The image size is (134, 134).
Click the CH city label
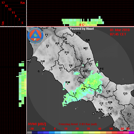click(99, 72)
